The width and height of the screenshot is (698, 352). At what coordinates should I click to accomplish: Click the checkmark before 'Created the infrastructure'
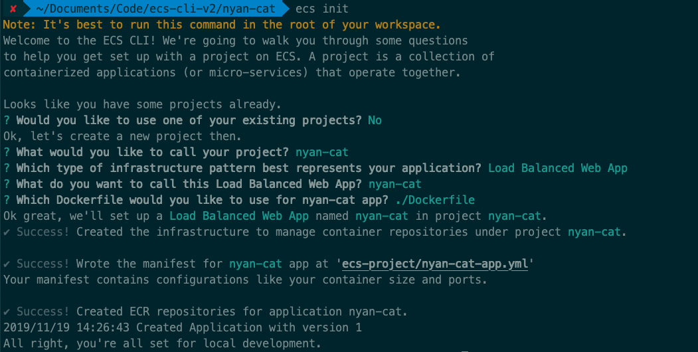(x=7, y=232)
